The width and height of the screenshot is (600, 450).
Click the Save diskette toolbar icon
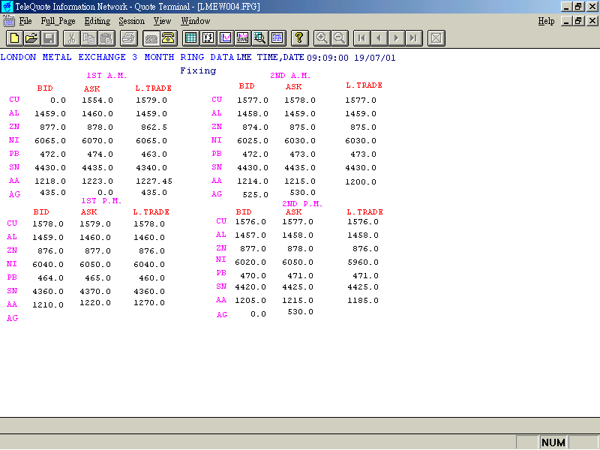click(49, 38)
